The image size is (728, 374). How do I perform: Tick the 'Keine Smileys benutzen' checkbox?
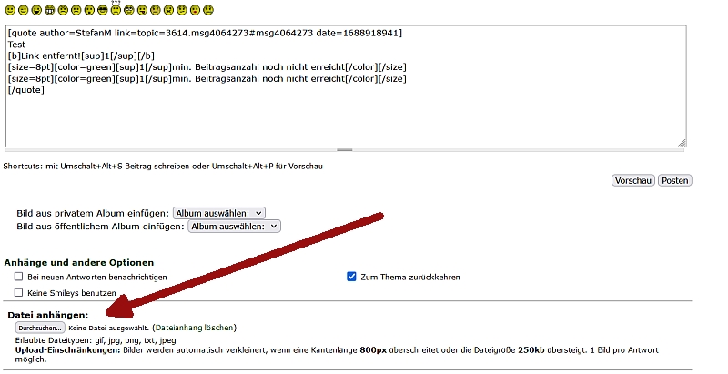click(18, 293)
